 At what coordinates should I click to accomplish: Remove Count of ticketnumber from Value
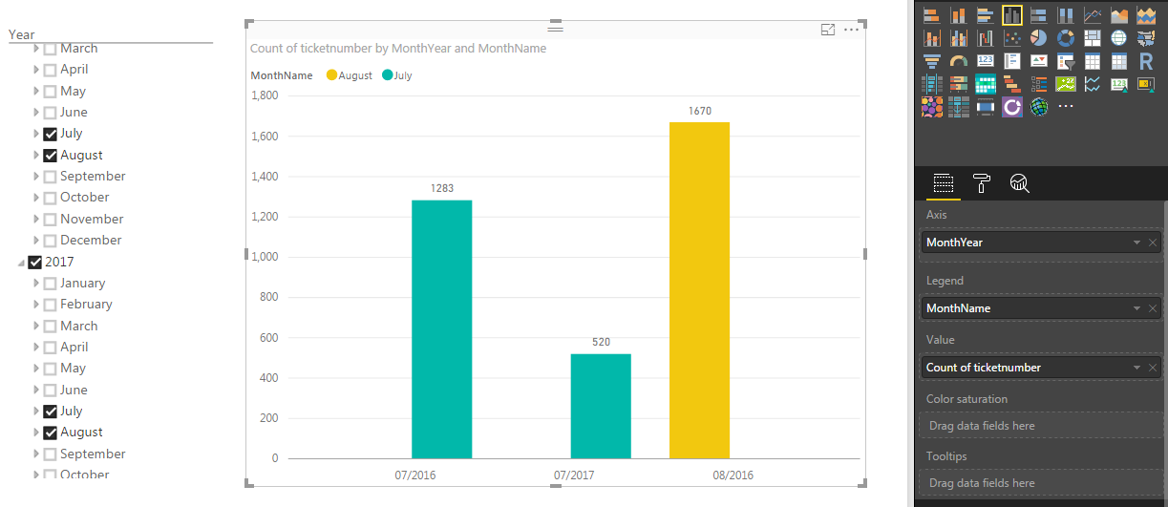pos(1153,368)
